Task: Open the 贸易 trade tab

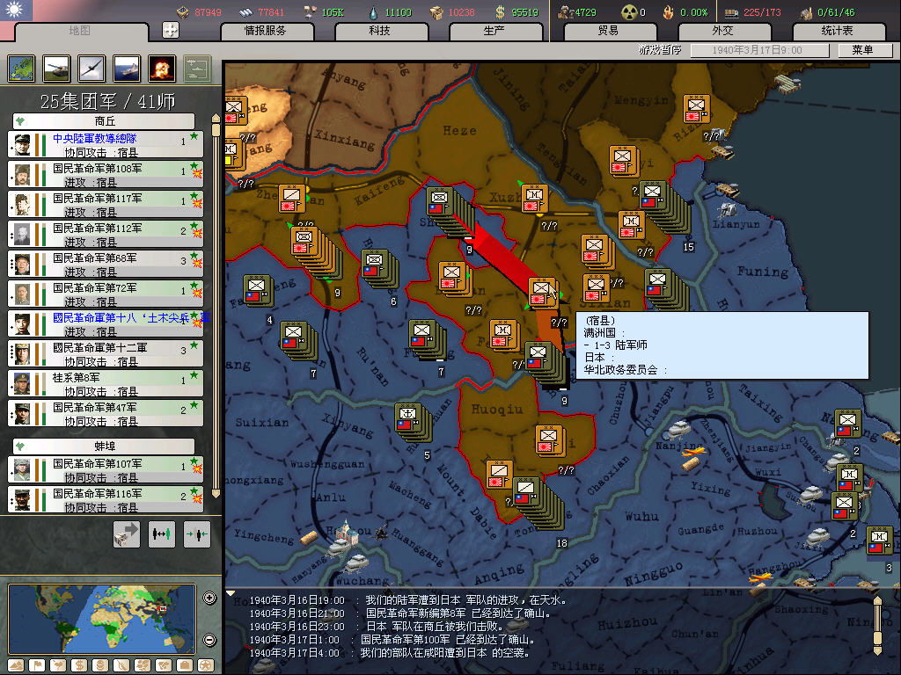Action: click(609, 31)
